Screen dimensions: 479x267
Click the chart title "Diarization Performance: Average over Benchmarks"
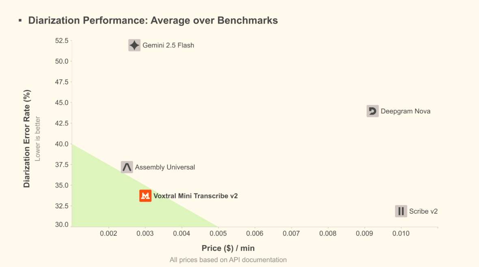[153, 20]
